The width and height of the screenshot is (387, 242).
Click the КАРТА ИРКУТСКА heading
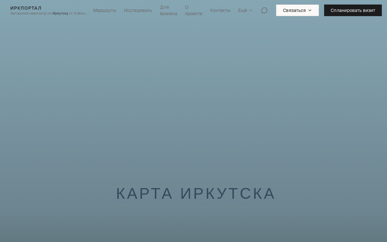[x=195, y=194]
